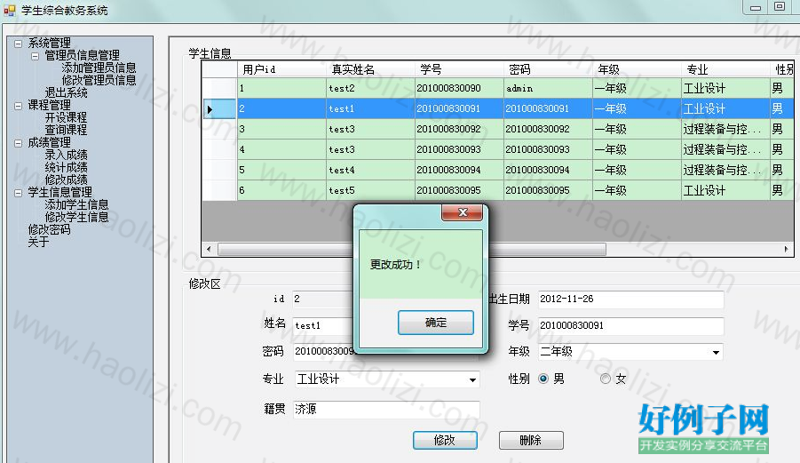
Task: Open 添加学生信息 tree item
Action: click(x=77, y=204)
